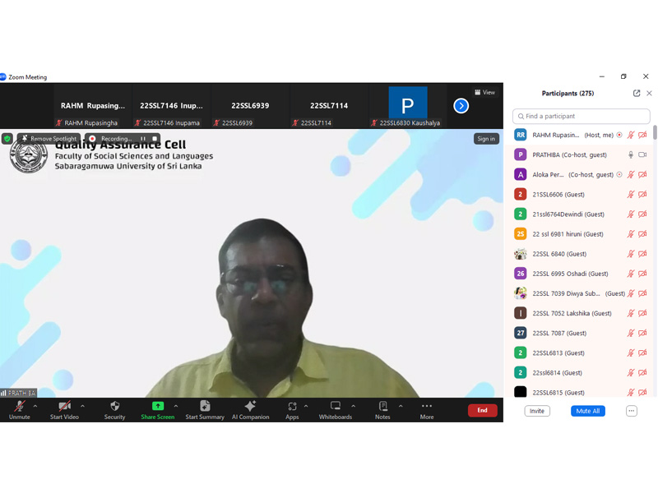Pause the meeting recording
658x493 pixels.
pos(143,139)
